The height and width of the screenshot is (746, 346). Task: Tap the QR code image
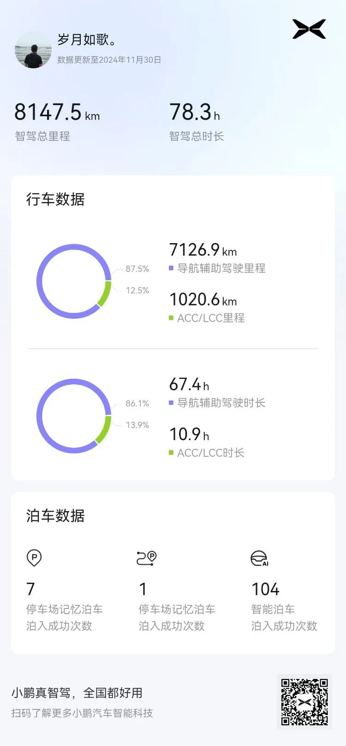click(304, 702)
